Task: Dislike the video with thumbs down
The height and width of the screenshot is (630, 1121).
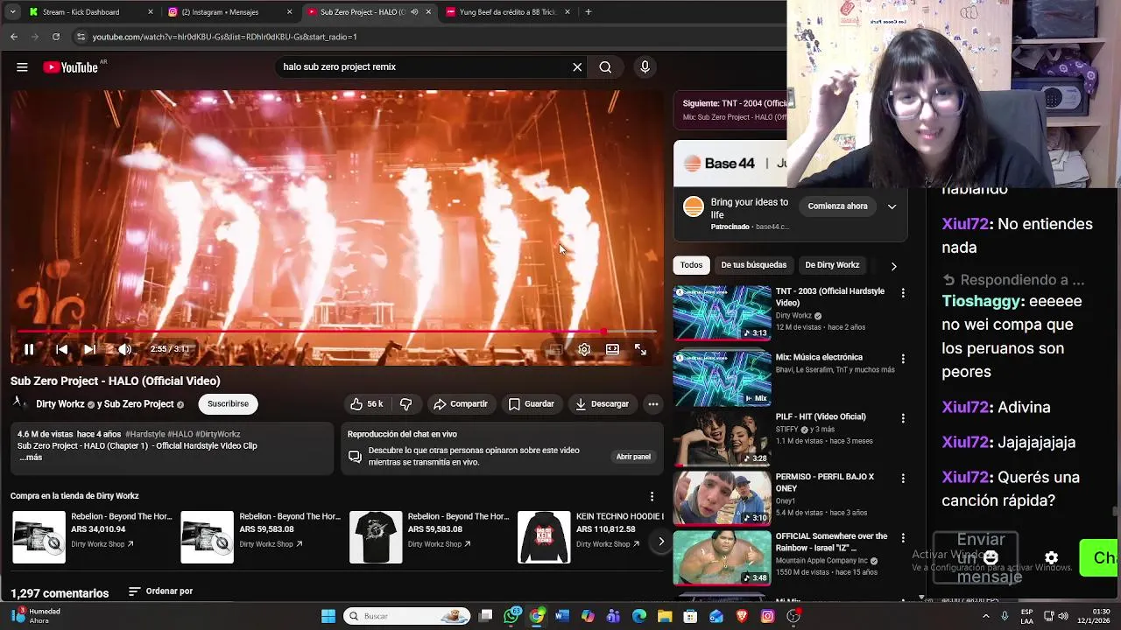Action: click(x=405, y=404)
